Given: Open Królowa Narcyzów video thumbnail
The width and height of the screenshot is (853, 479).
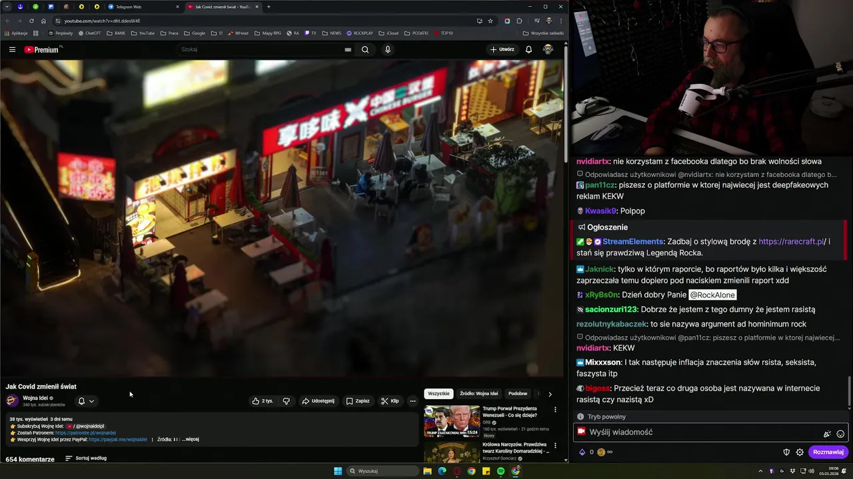Looking at the screenshot, I should 452,452.
